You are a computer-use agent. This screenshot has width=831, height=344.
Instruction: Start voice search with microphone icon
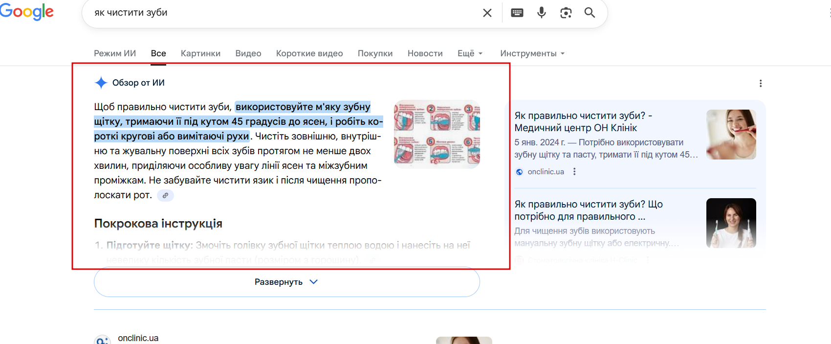[542, 13]
